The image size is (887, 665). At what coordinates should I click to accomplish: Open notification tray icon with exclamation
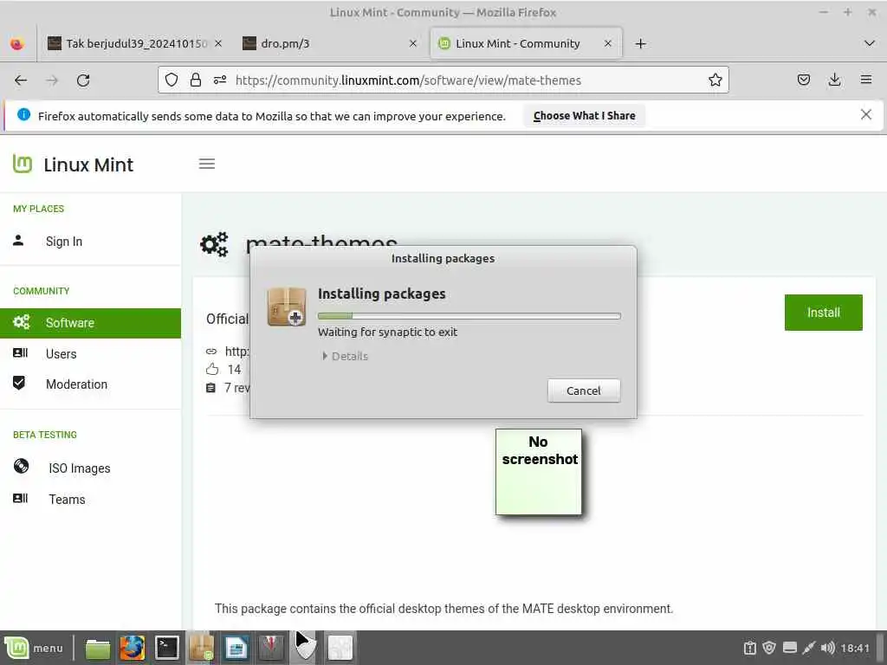click(x=749, y=648)
